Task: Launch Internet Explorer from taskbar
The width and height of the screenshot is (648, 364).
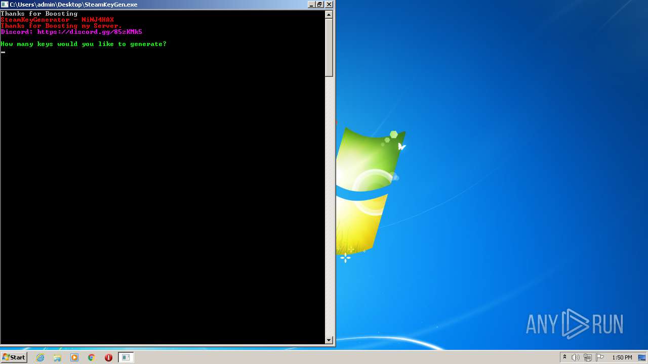Action: (x=40, y=357)
